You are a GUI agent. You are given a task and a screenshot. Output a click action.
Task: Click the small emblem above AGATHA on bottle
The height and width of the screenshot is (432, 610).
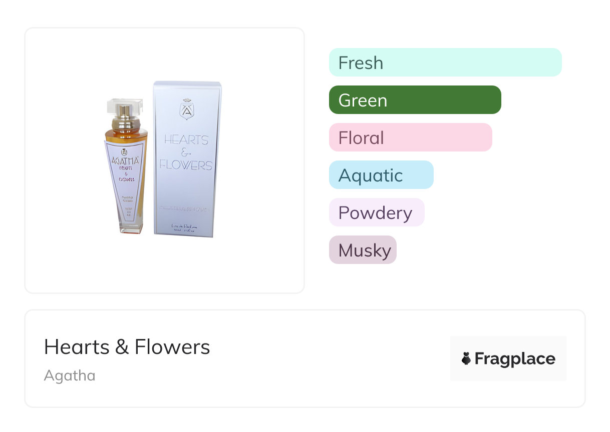(124, 150)
